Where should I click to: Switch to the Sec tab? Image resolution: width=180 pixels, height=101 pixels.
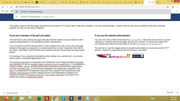click(106, 2)
